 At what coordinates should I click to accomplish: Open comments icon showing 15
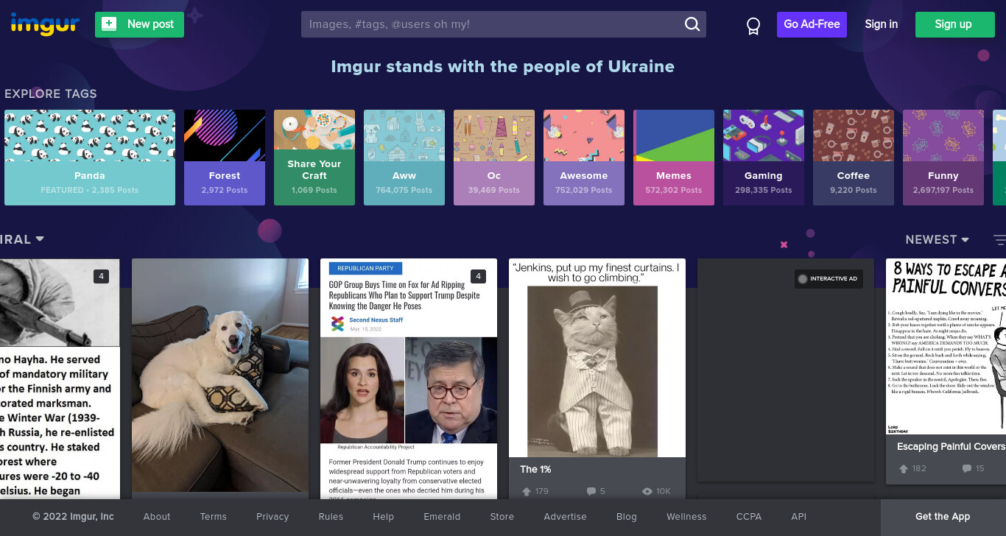click(967, 468)
